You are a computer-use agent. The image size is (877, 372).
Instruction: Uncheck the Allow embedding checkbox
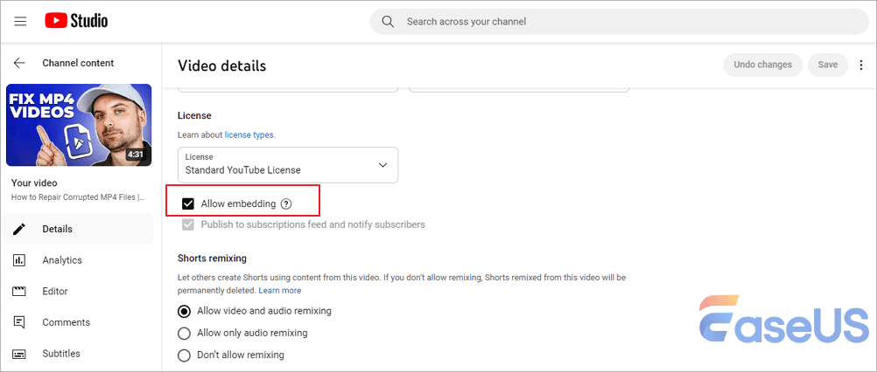pyautogui.click(x=187, y=204)
